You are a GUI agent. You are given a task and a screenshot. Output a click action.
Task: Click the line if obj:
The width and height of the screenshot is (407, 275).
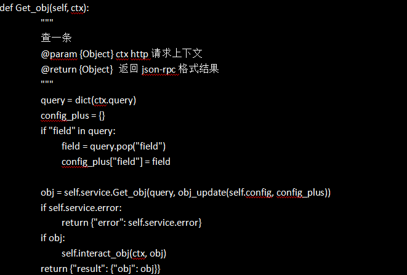(53, 237)
